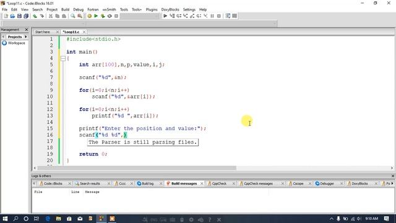396x223 pixels.
Task: Open the Debug menu
Action: pyautogui.click(x=79, y=9)
